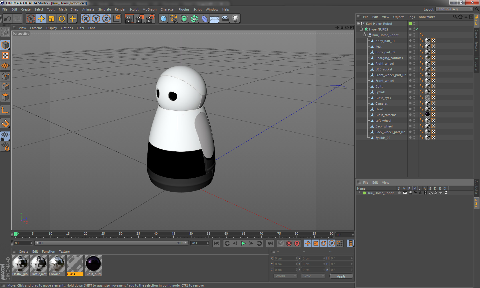The image size is (480, 288).
Task: Open the MoGraph menu
Action: [x=149, y=9]
